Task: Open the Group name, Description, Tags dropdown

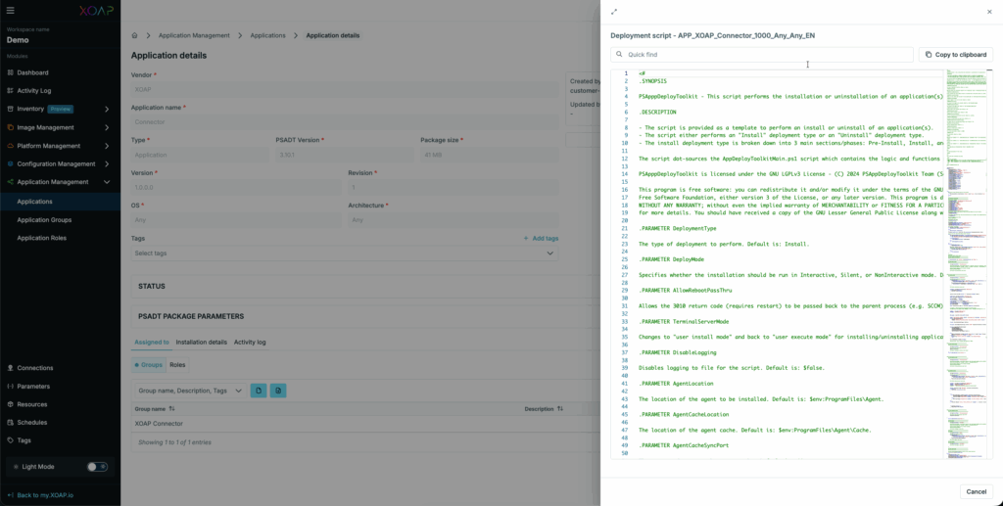Action: 188,391
